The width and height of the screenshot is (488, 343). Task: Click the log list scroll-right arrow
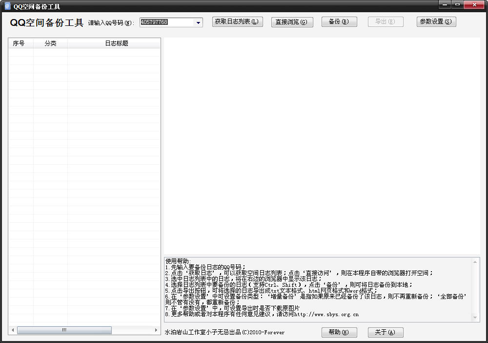156,330
